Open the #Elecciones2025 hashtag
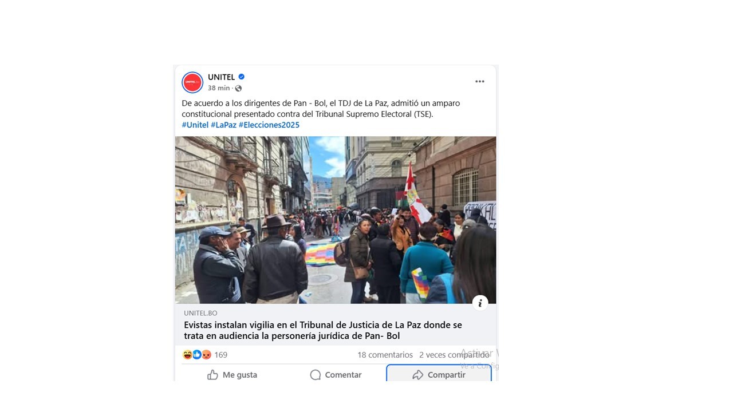The width and height of the screenshot is (733, 412). pyautogui.click(x=269, y=125)
